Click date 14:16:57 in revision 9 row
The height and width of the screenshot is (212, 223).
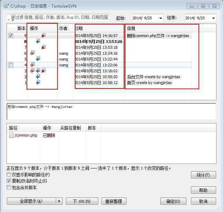[96, 36]
